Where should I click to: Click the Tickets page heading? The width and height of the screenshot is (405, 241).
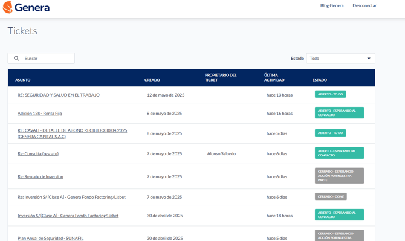click(22, 31)
